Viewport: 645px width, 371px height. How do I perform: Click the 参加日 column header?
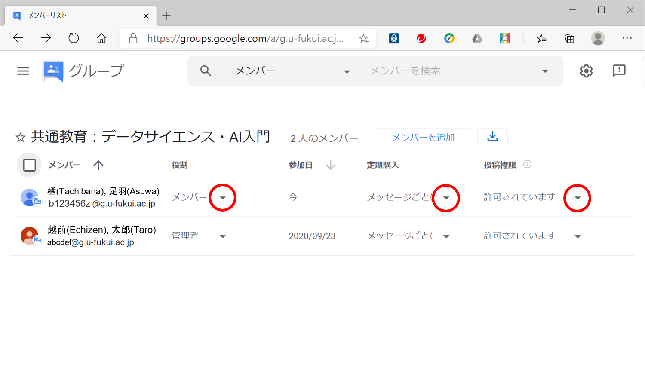click(x=301, y=165)
